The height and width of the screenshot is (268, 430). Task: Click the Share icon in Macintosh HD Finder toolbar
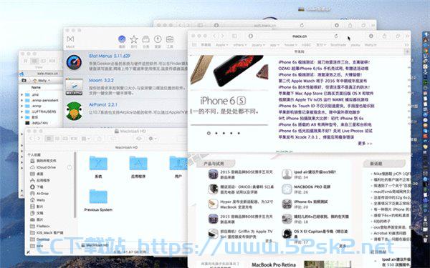click(100, 139)
